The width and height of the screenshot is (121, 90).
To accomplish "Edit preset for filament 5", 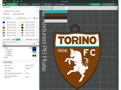I will [x=19, y=27].
